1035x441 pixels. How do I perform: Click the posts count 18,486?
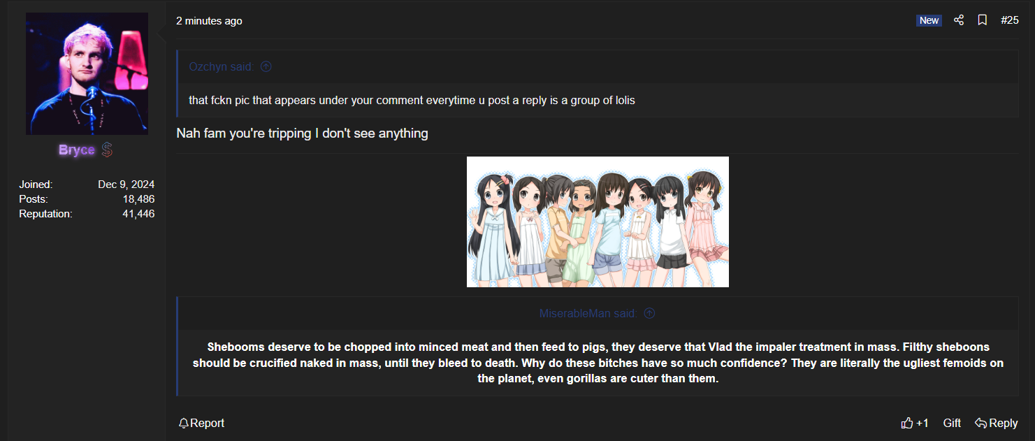pos(138,199)
